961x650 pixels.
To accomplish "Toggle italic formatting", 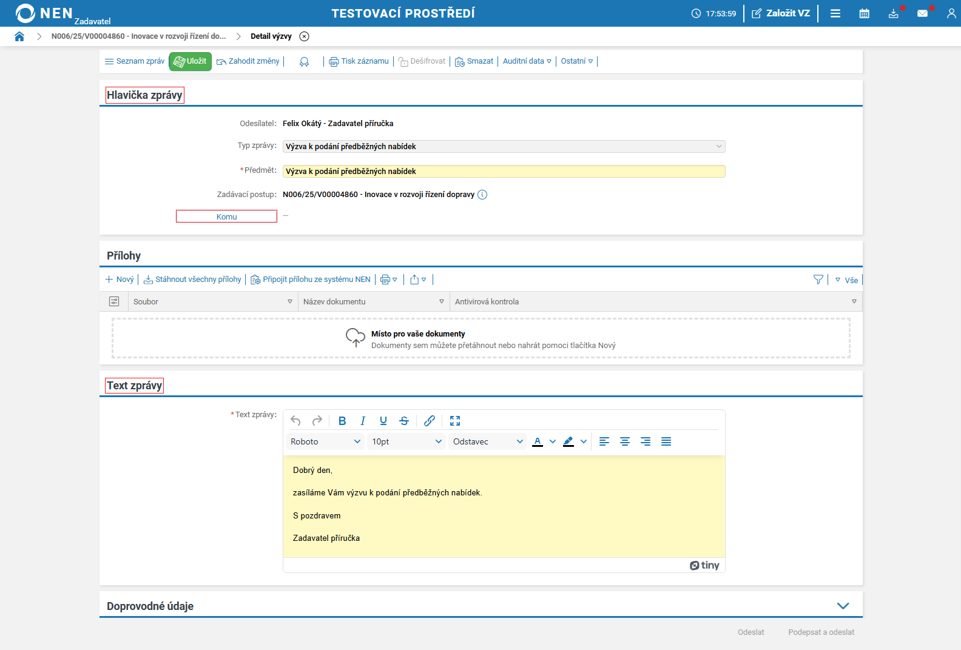I will click(x=363, y=421).
